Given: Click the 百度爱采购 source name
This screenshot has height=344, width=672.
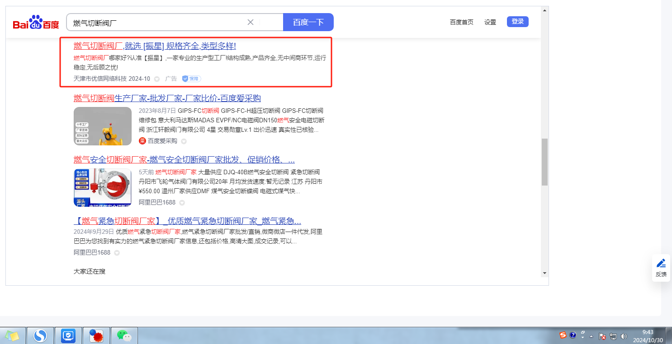Looking at the screenshot, I should tap(162, 141).
